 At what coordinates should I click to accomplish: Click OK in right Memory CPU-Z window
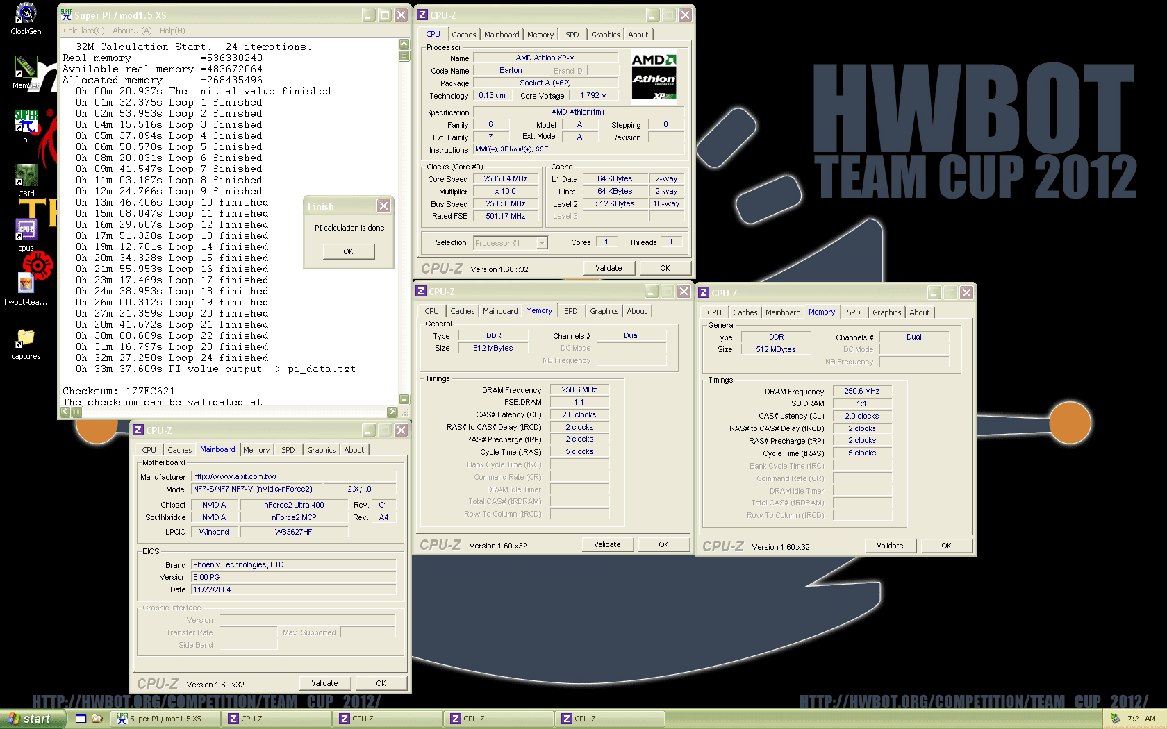pyautogui.click(x=946, y=546)
